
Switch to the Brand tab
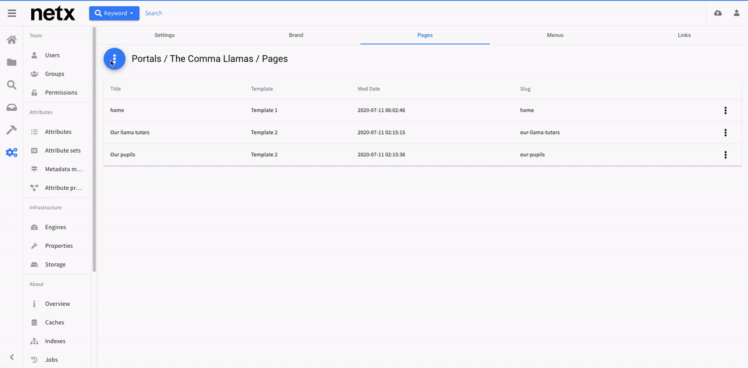[296, 35]
